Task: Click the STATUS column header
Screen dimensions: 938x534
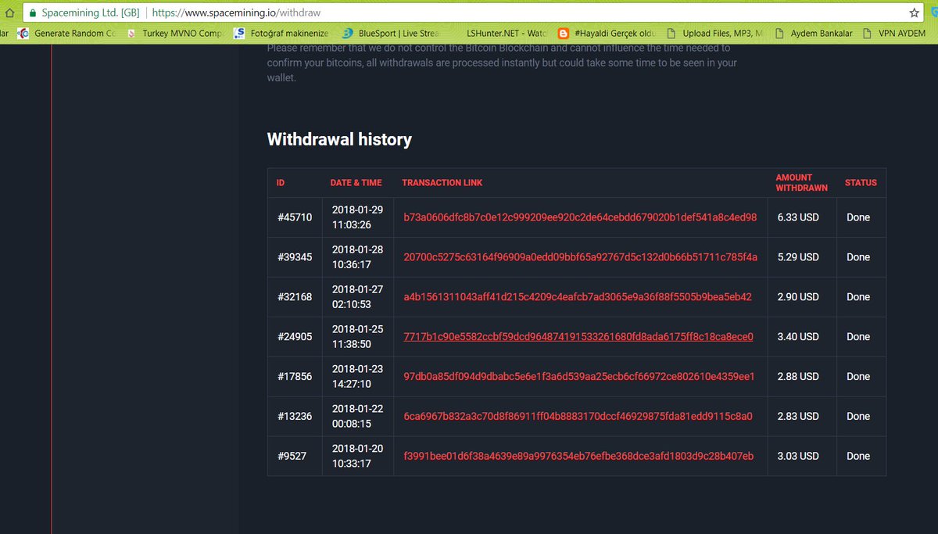Action: [861, 183]
